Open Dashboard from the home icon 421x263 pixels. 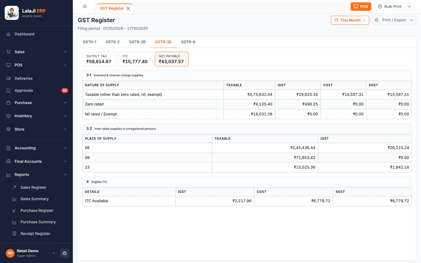coord(8,34)
